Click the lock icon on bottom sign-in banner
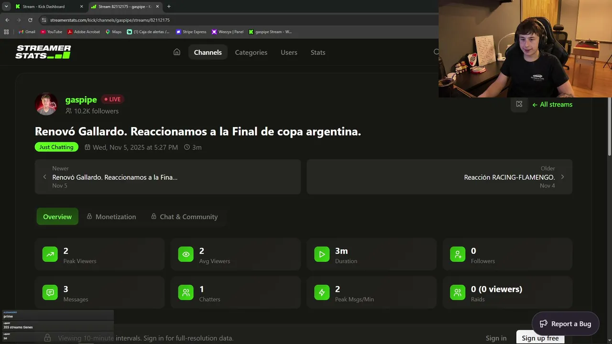Image resolution: width=612 pixels, height=344 pixels. (x=47, y=338)
